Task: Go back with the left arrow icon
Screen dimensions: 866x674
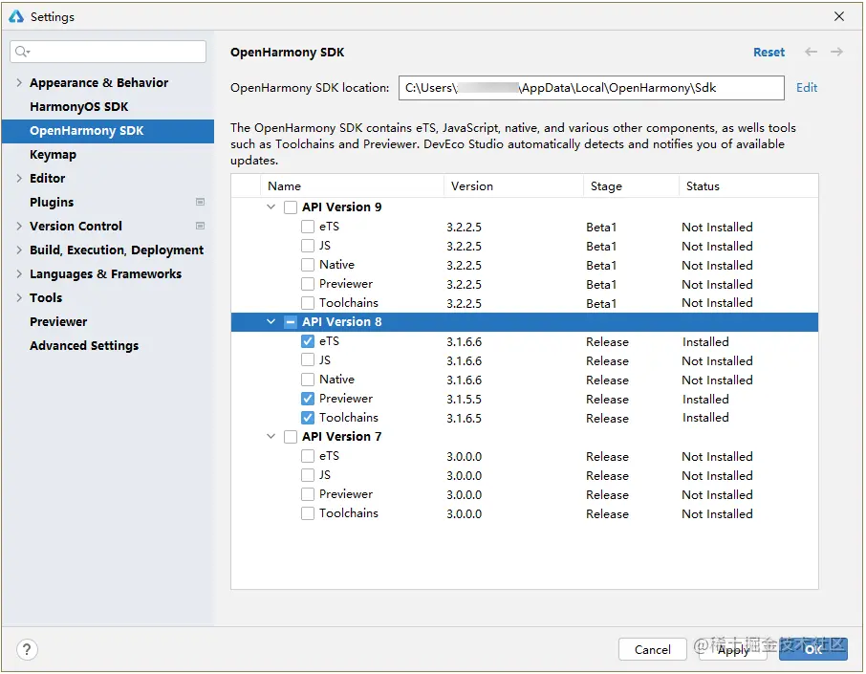Action: (x=811, y=52)
